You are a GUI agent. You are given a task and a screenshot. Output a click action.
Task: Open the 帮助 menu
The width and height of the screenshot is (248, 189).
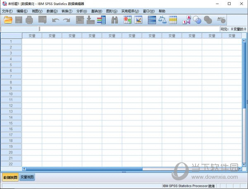click(x=162, y=11)
